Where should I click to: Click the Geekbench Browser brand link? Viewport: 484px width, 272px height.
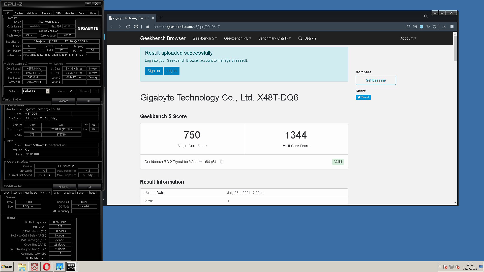163,38
